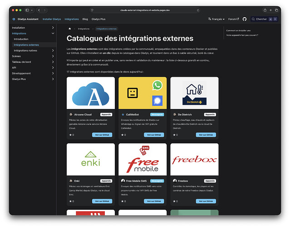Select Introduction in the sidebar
This screenshot has width=290, height=227.
(x=21, y=39)
